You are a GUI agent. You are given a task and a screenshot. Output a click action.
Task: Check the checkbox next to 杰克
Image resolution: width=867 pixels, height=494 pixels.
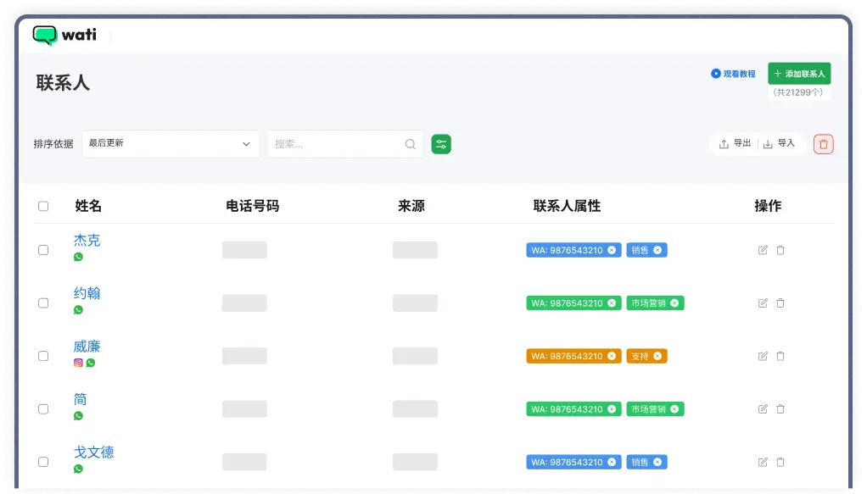coord(43,250)
